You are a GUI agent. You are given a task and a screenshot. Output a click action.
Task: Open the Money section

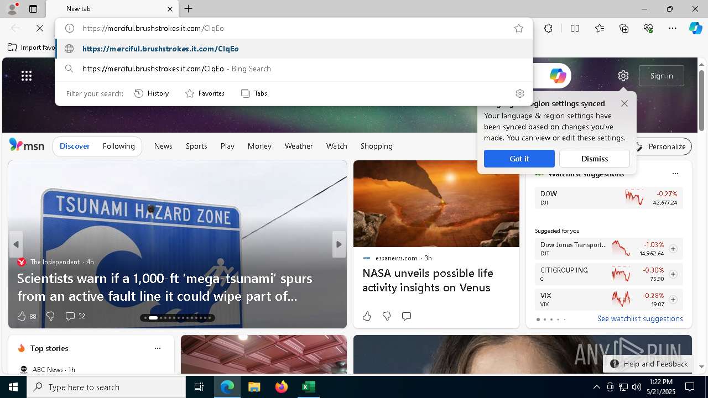[259, 146]
